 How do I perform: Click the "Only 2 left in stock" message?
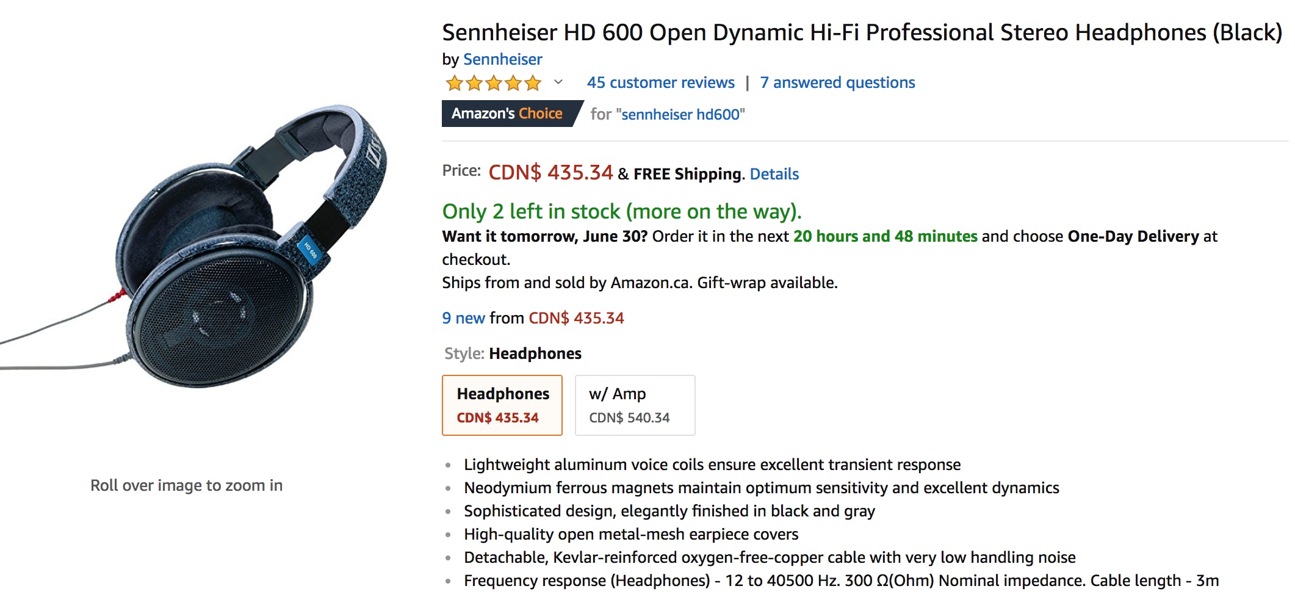pos(621,212)
